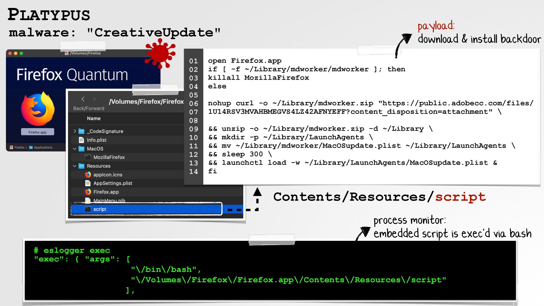Click the 'open Firefox.app' code line
This screenshot has width=544, height=306.
[245, 61]
